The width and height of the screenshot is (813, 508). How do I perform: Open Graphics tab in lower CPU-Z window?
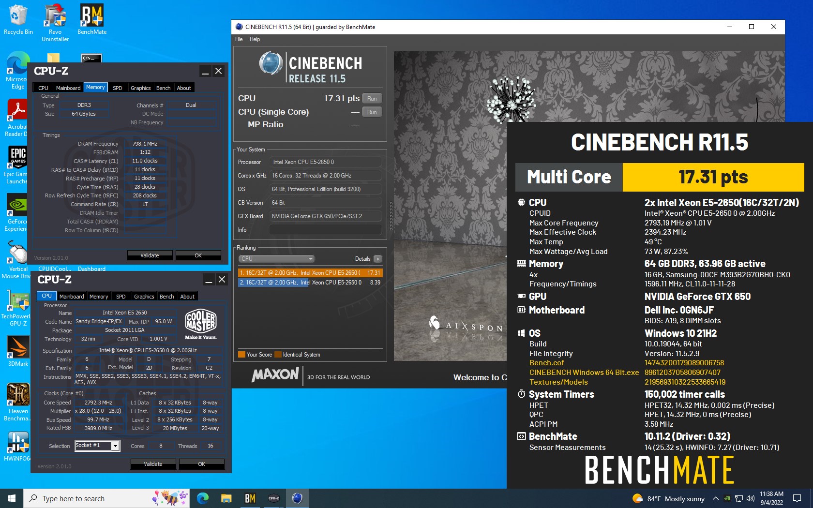144,297
